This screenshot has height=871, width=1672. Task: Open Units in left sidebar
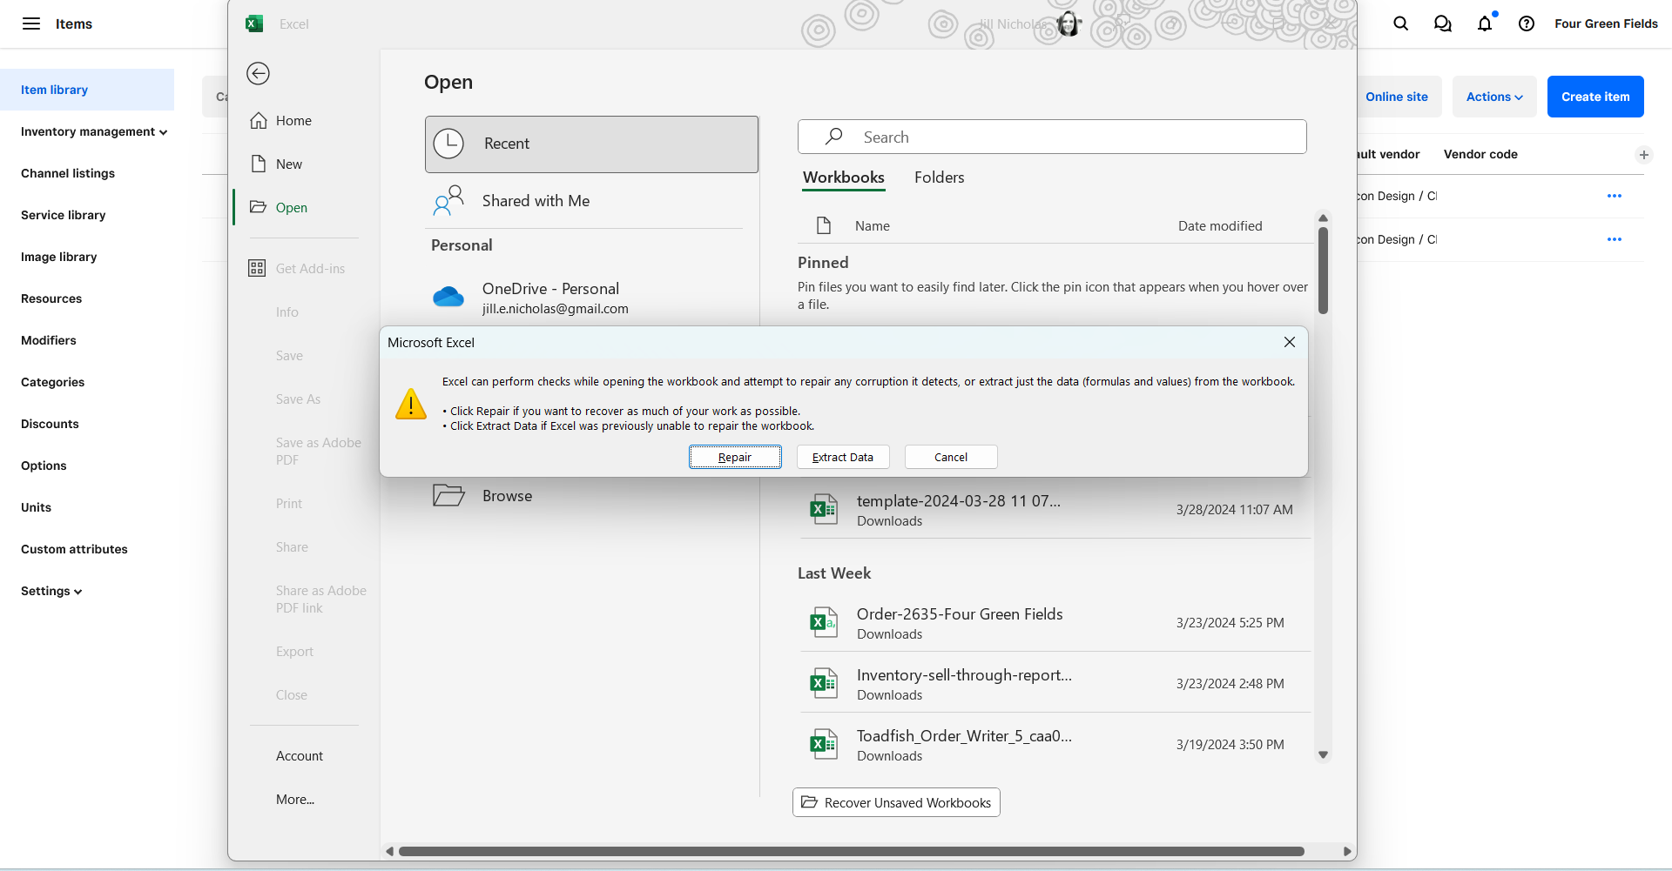pyautogui.click(x=36, y=507)
